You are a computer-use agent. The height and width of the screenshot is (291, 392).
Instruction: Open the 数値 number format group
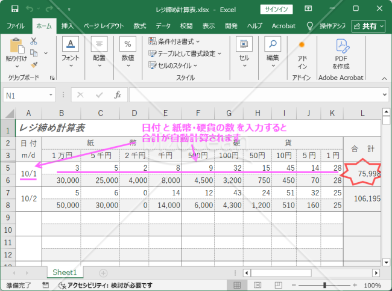pos(128,52)
